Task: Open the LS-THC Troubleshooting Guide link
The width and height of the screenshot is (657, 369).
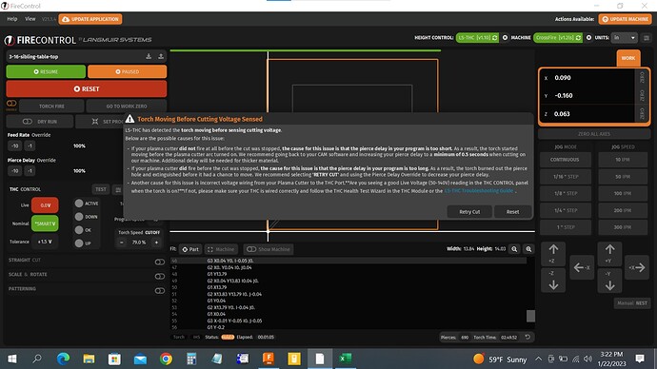Action: pos(479,191)
